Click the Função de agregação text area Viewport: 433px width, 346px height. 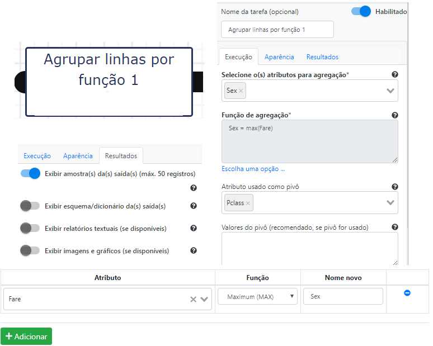coord(309,141)
